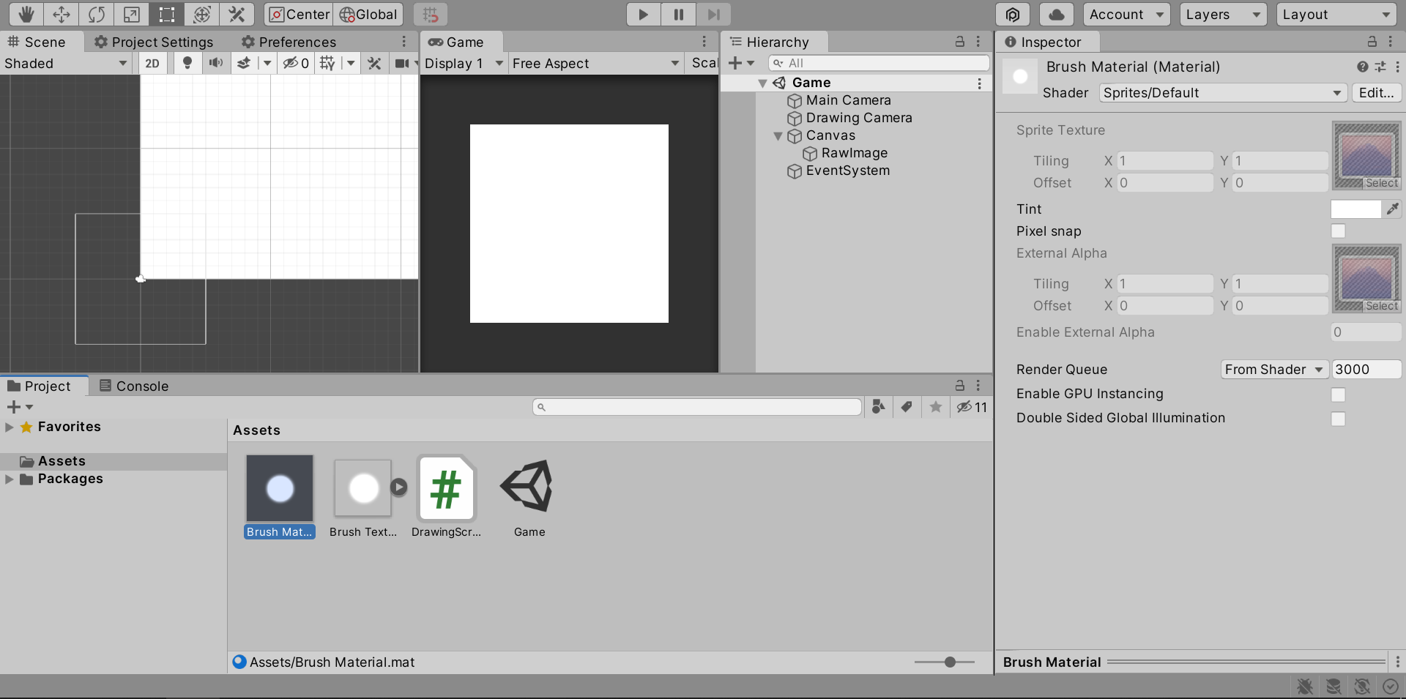Image resolution: width=1406 pixels, height=699 pixels.
Task: Open Account dropdown
Action: click(x=1126, y=14)
